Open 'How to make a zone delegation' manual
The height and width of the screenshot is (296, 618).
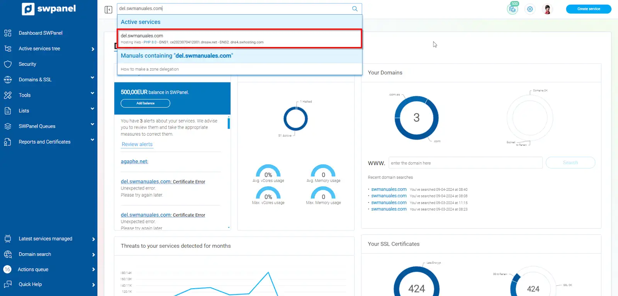tap(150, 69)
